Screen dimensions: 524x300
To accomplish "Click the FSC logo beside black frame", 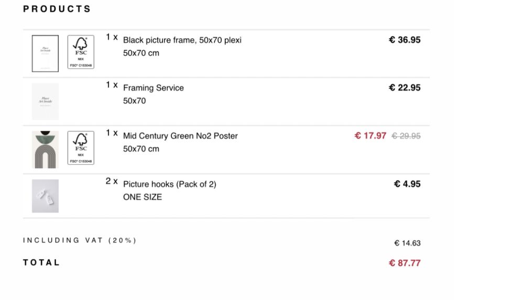I will (81, 52).
